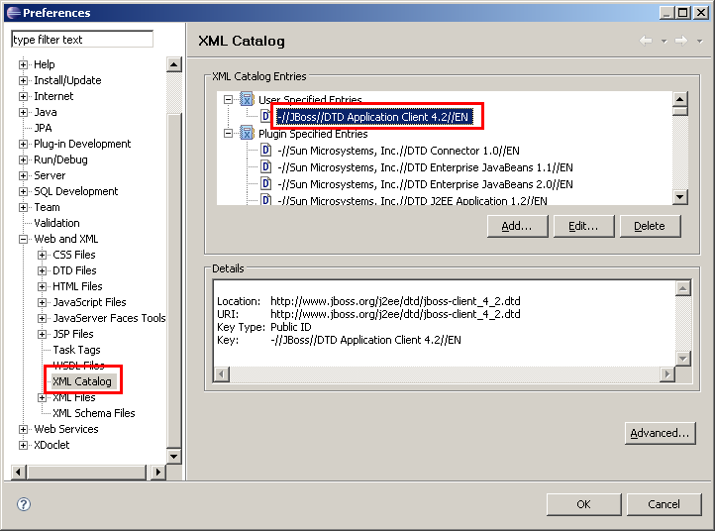
Task: Focus the type filter text field
Action: click(82, 40)
